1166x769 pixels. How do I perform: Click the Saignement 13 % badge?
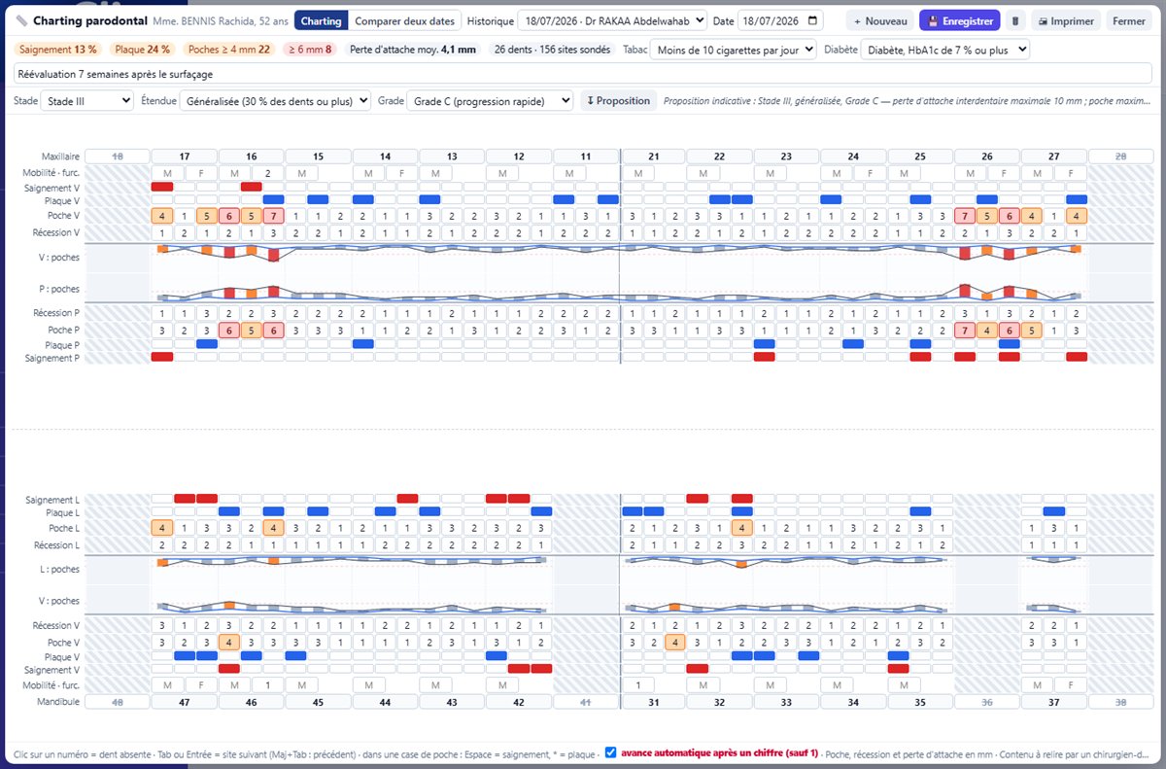(57, 49)
